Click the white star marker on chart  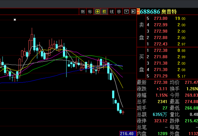click(x=15, y=20)
